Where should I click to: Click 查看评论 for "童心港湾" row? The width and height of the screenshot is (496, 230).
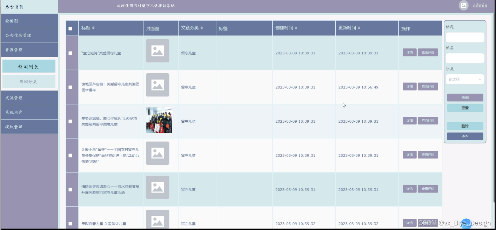click(x=428, y=52)
